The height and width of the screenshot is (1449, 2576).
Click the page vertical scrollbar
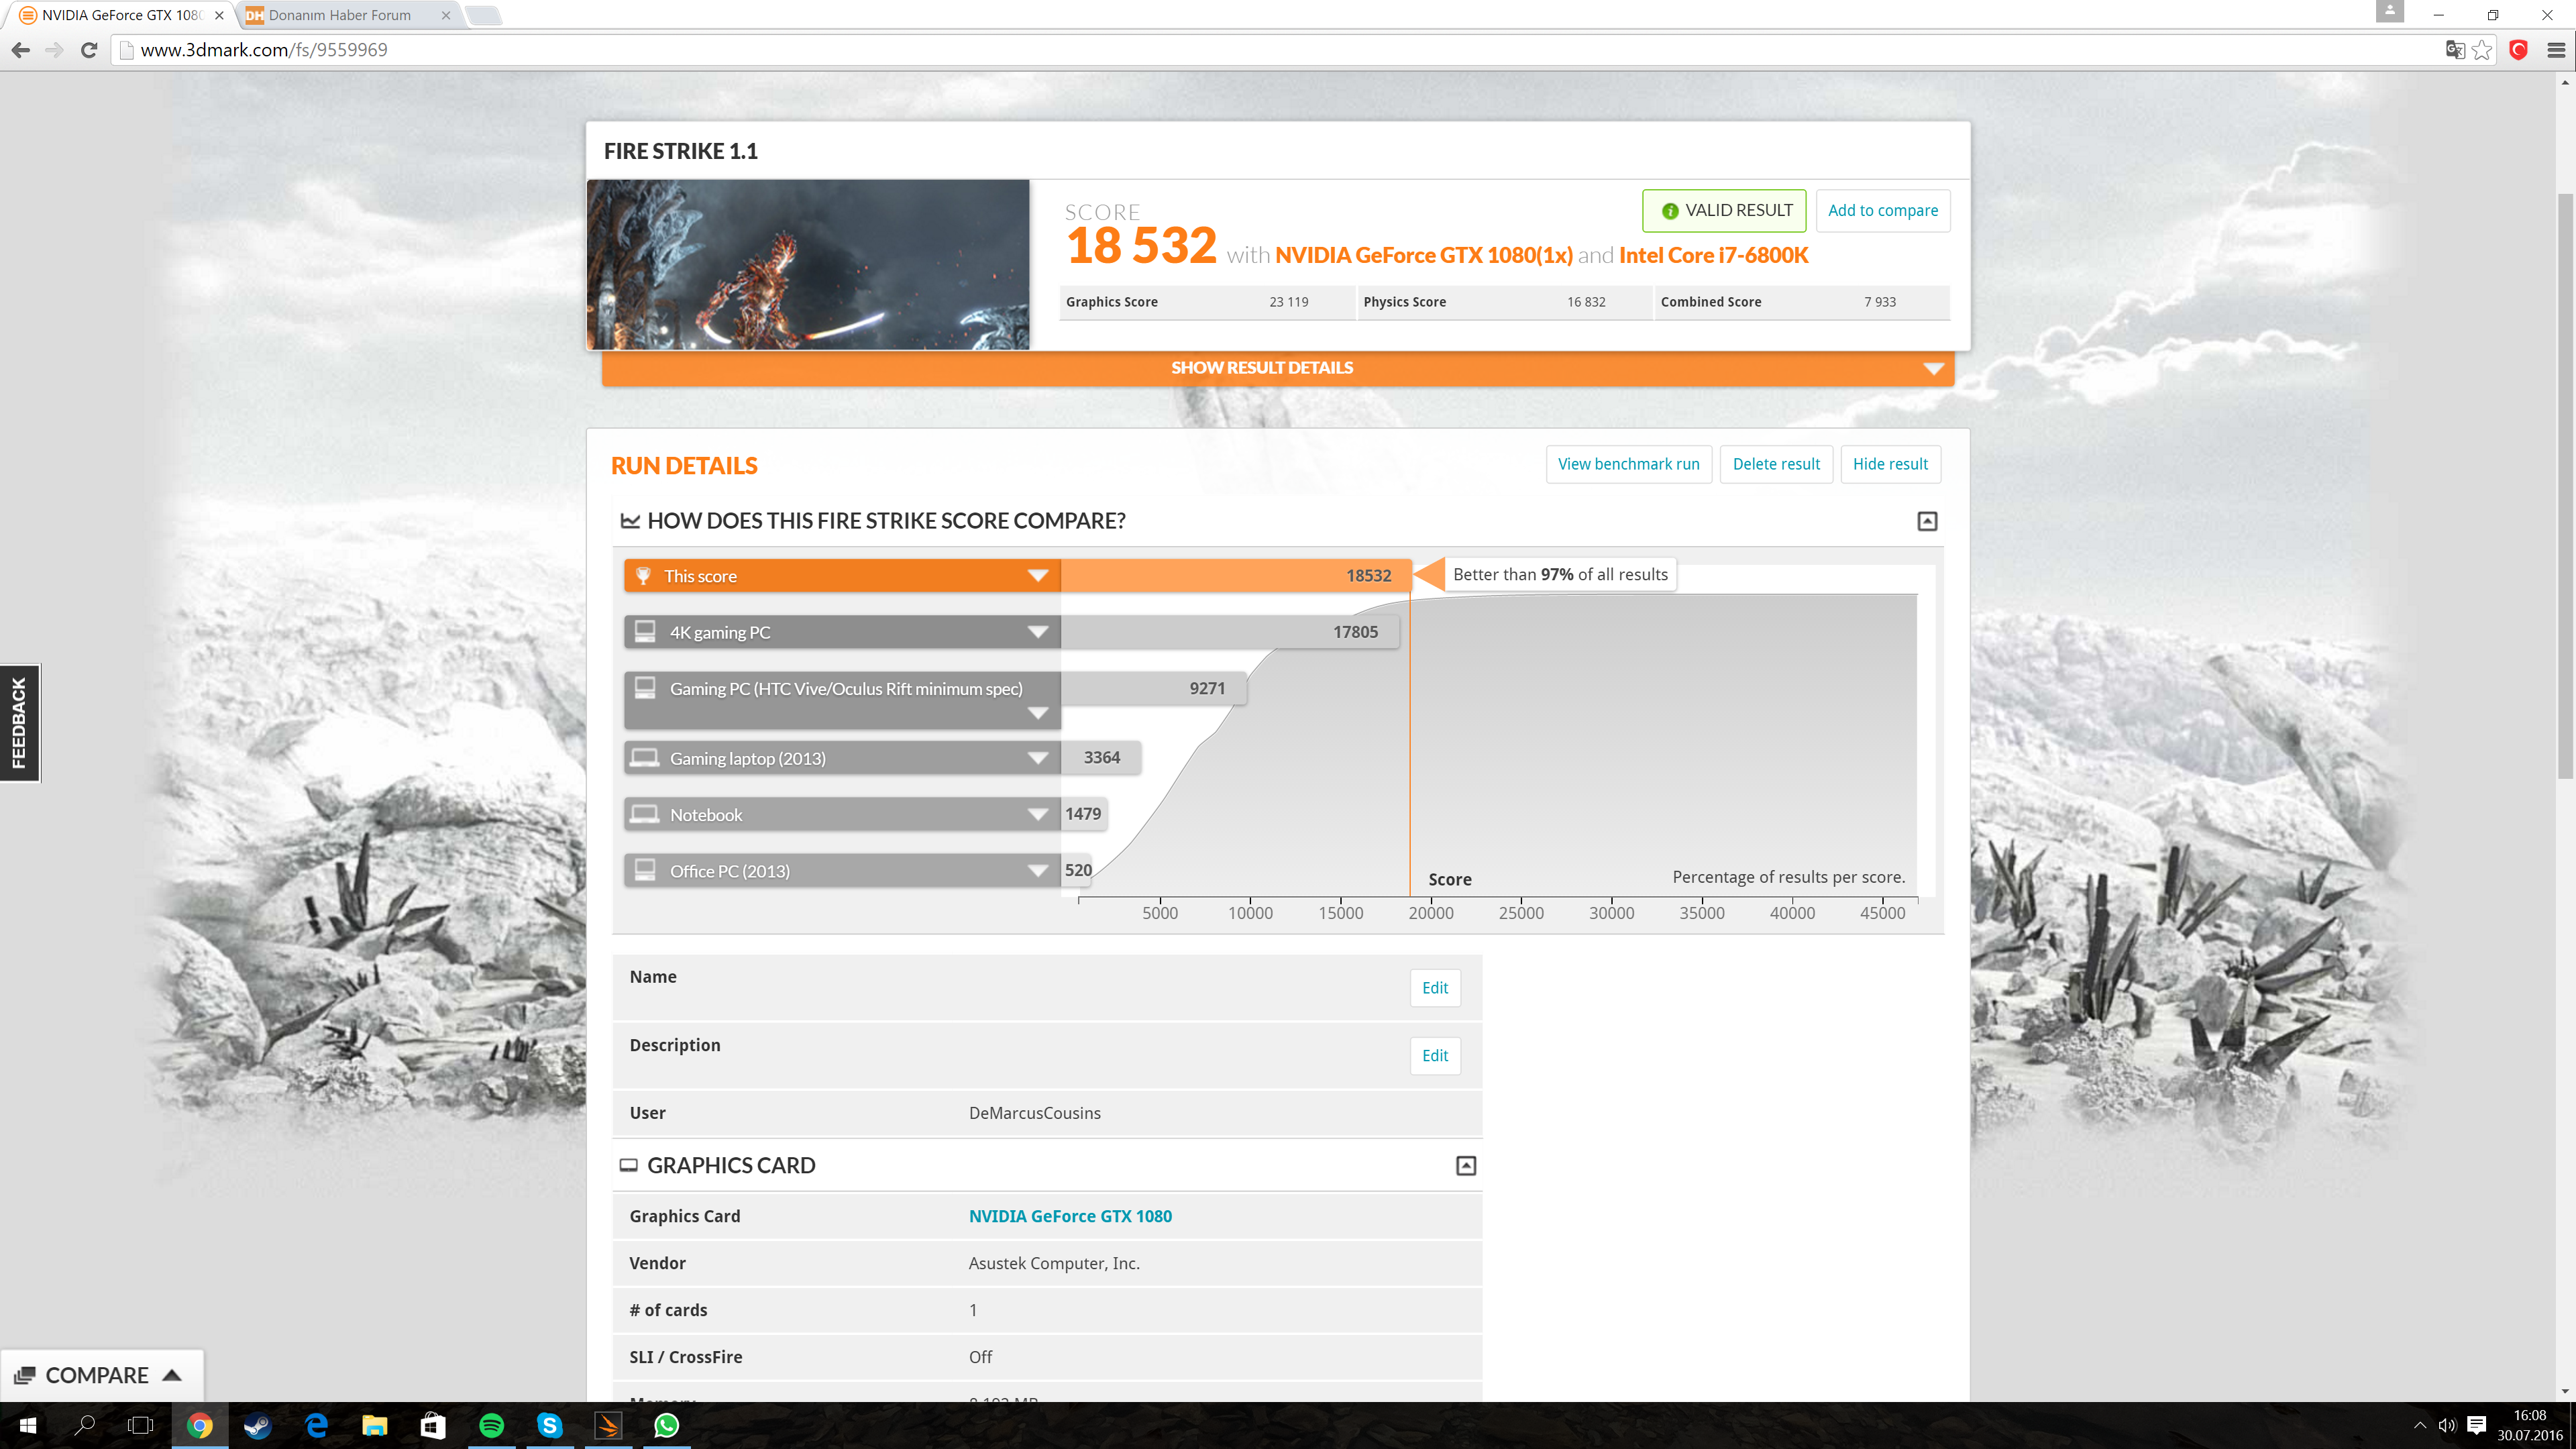(x=2565, y=485)
